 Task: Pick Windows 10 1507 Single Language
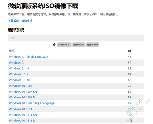pyautogui.click(x=32, y=103)
